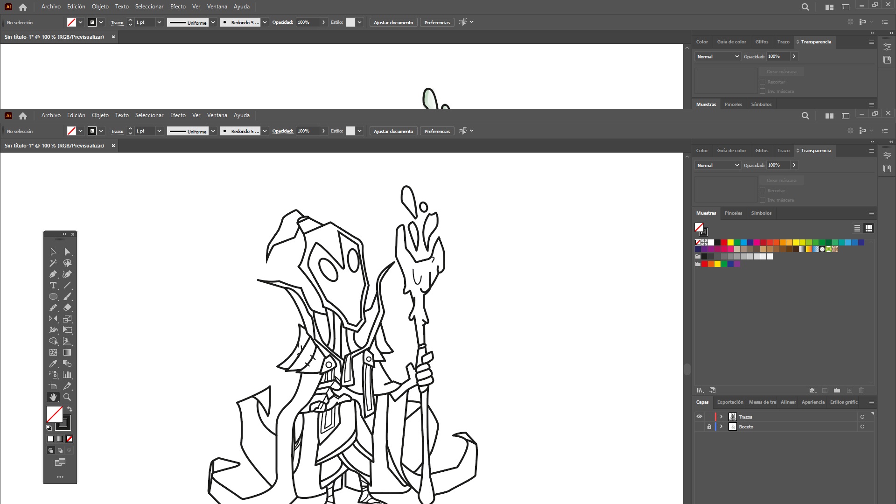Open Efecto menu in front window
The width and height of the screenshot is (896, 504).
click(x=178, y=116)
